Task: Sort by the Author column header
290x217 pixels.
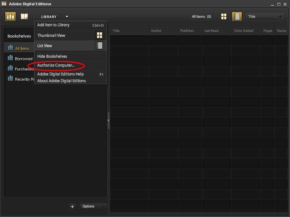Action: point(163,31)
